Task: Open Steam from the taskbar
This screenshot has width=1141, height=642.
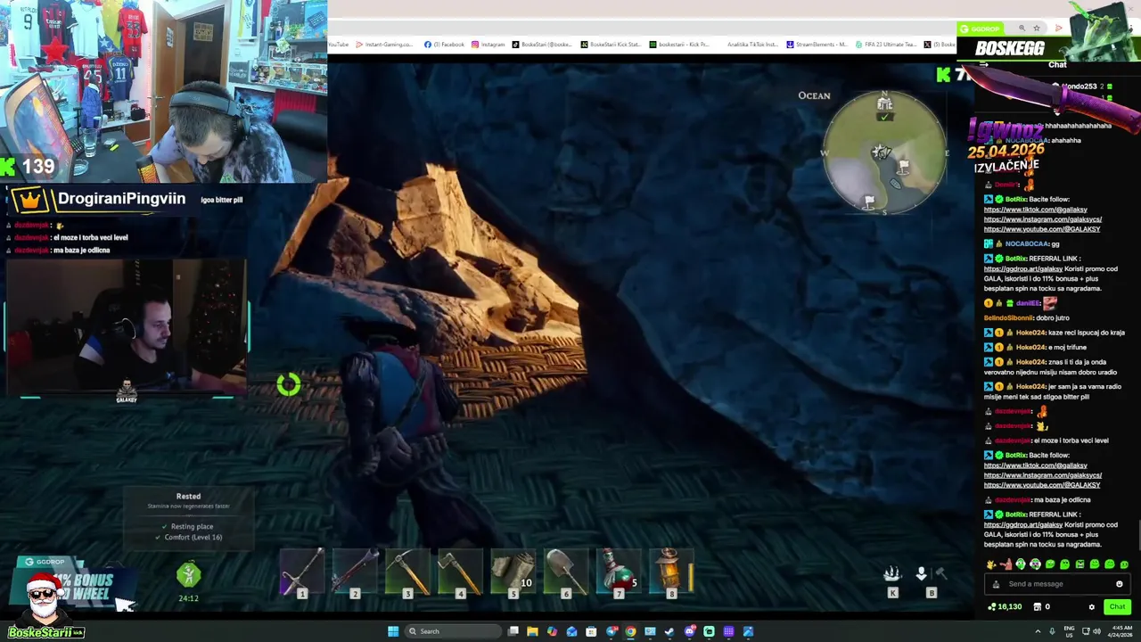Action: click(x=669, y=631)
